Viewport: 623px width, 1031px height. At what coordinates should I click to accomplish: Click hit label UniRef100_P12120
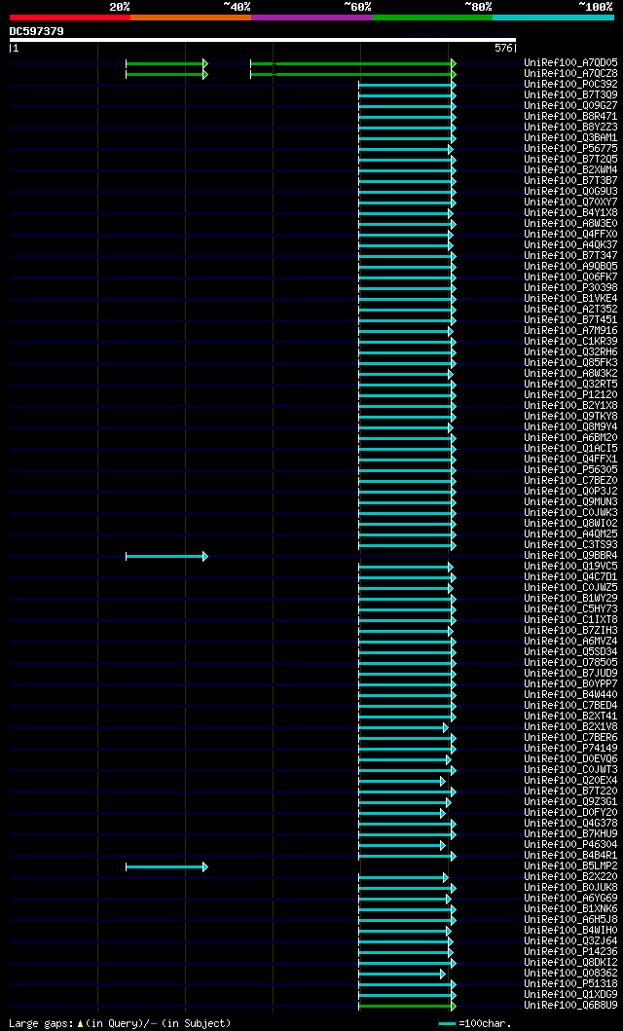click(570, 394)
